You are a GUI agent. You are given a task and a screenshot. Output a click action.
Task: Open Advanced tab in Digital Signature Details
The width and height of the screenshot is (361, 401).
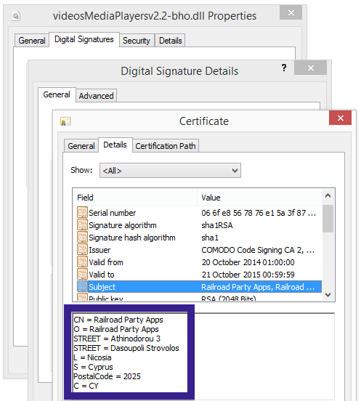point(96,96)
